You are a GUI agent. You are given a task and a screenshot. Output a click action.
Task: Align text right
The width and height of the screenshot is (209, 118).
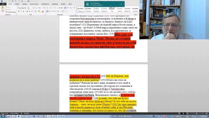tap(52, 11)
